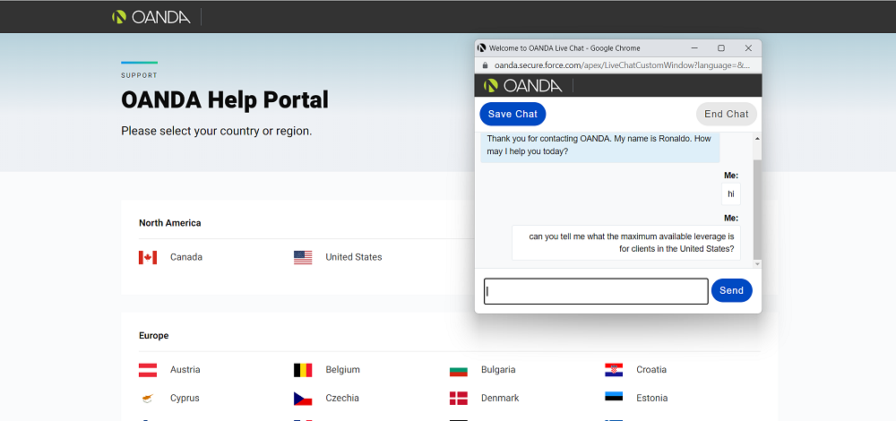Send the chat message
Screen dimensions: 896x421
coord(731,291)
